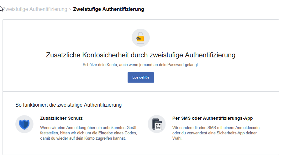
Task: Click the line "Wir senden dir eine SMS"
Action: [x=216, y=128]
